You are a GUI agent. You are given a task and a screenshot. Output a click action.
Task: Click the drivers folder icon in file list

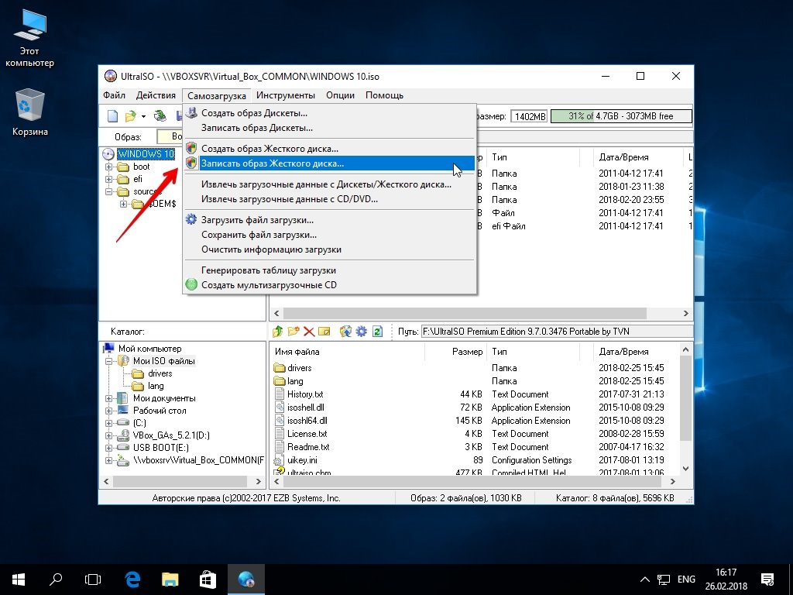point(279,368)
